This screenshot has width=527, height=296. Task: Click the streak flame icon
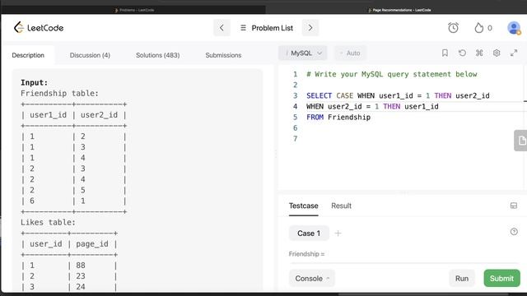pos(478,28)
